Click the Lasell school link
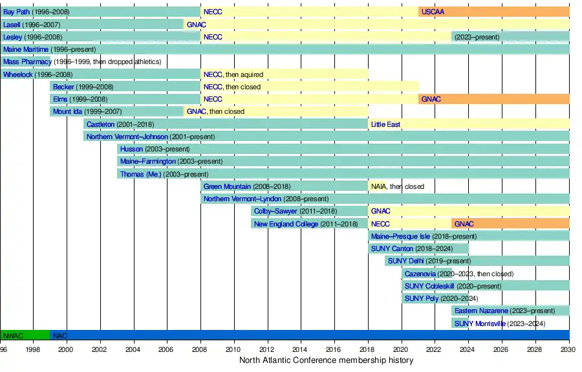582x372 pixels. click(x=12, y=25)
